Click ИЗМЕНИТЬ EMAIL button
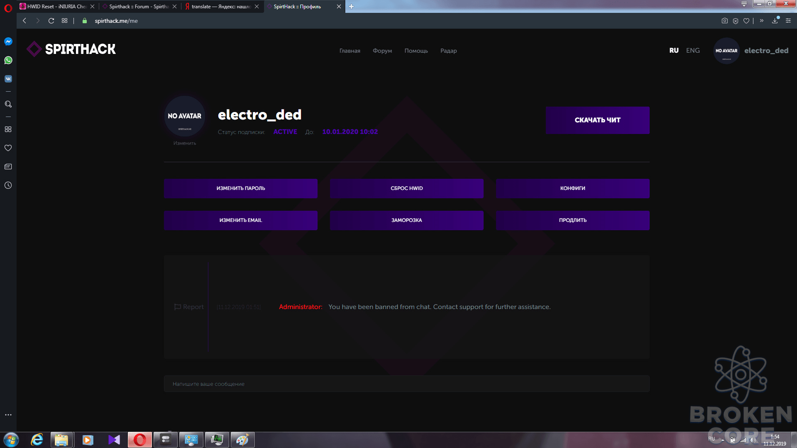The image size is (797, 448). pyautogui.click(x=241, y=220)
